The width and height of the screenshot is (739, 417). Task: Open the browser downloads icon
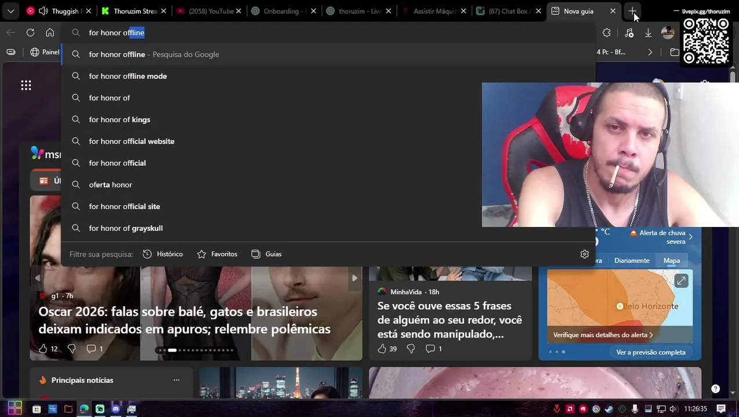point(649,33)
